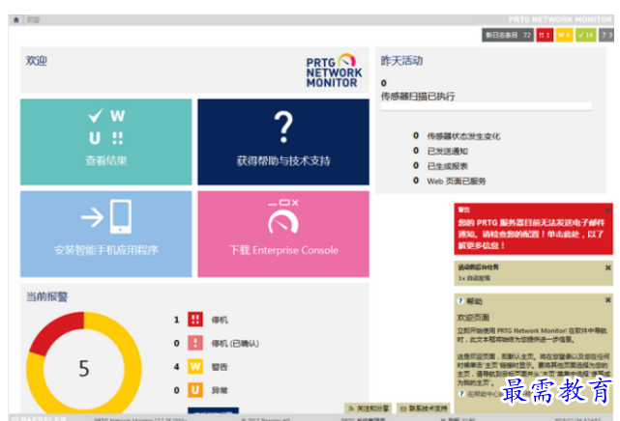Open the 获得帮助与技术支持 dark blue tile
This screenshot has width=620, height=421.
point(283,142)
